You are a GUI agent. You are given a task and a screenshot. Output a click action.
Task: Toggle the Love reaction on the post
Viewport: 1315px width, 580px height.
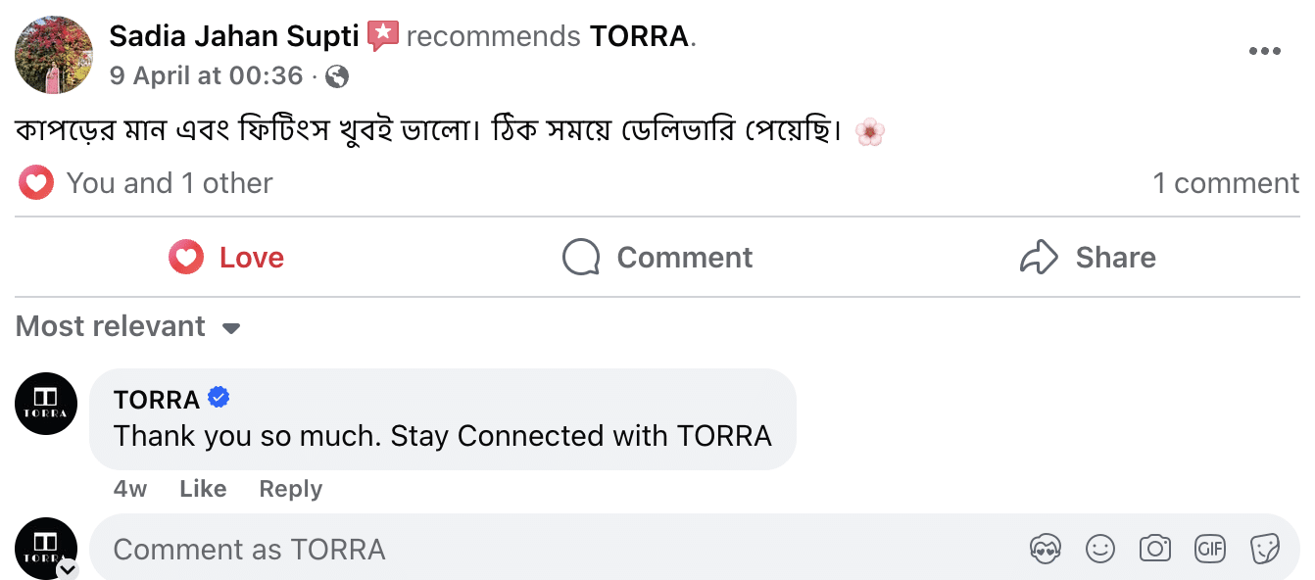(226, 258)
